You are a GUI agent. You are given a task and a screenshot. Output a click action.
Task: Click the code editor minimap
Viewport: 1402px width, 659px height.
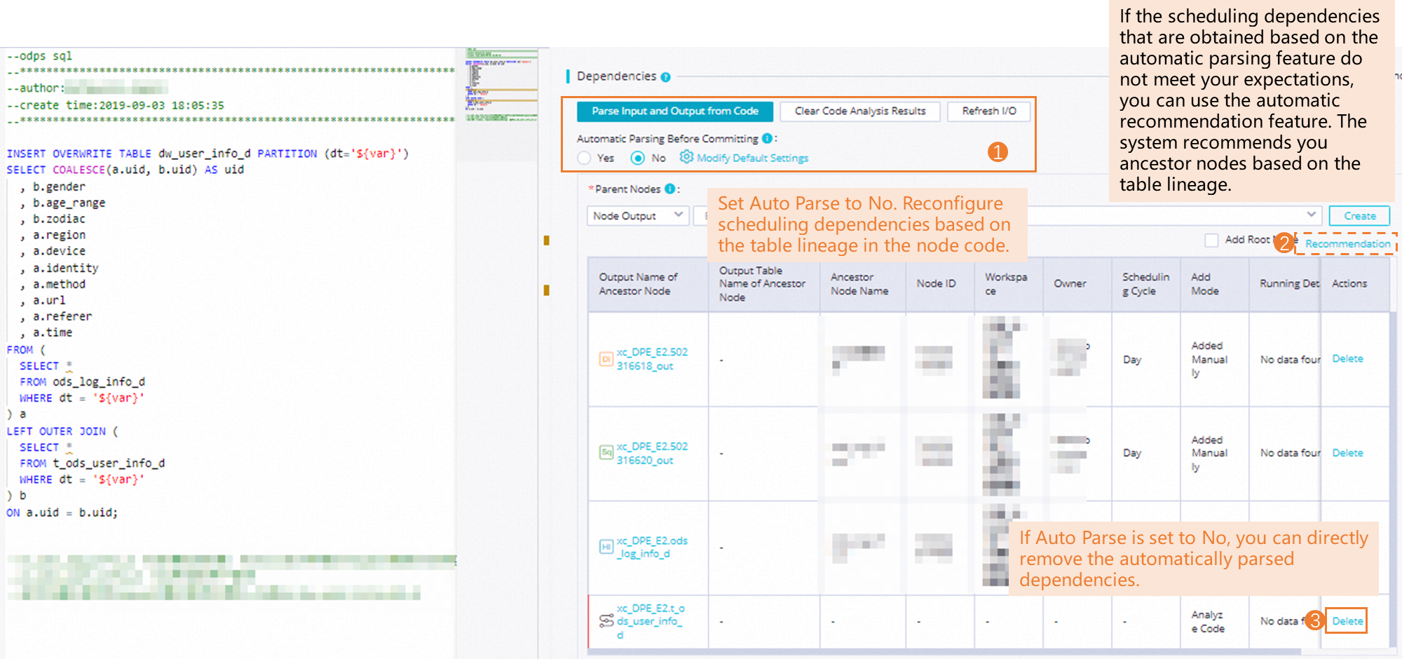point(502,86)
